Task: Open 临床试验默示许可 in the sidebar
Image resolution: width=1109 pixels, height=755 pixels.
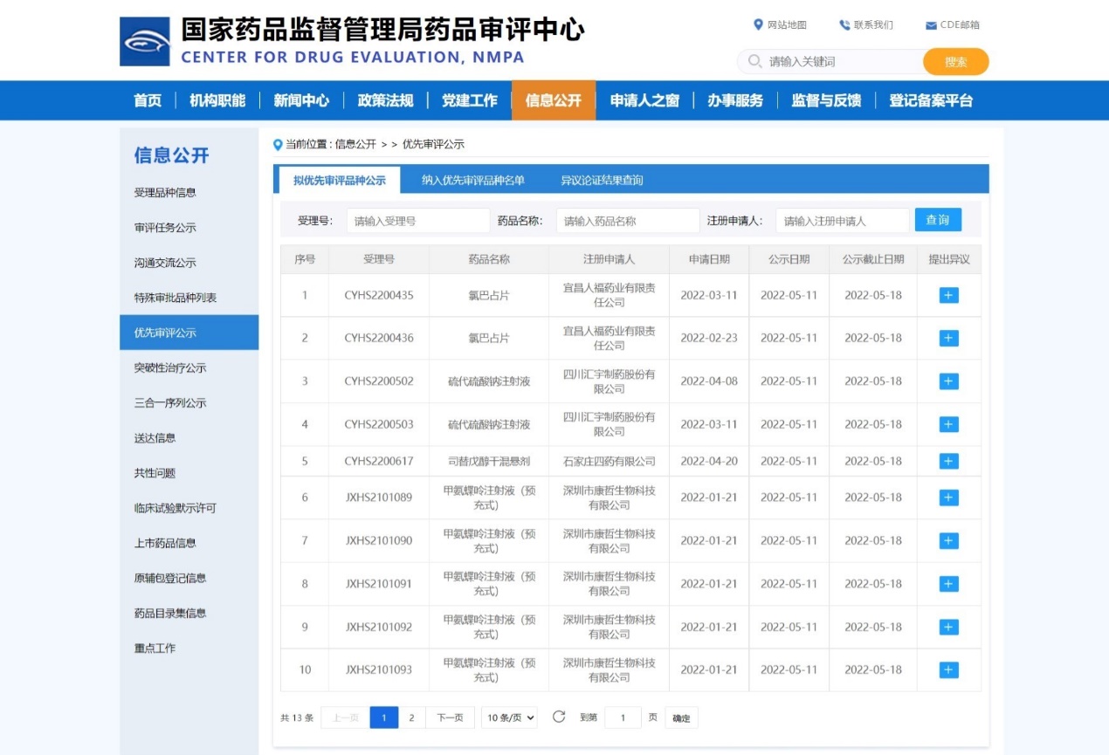Action: point(189,507)
